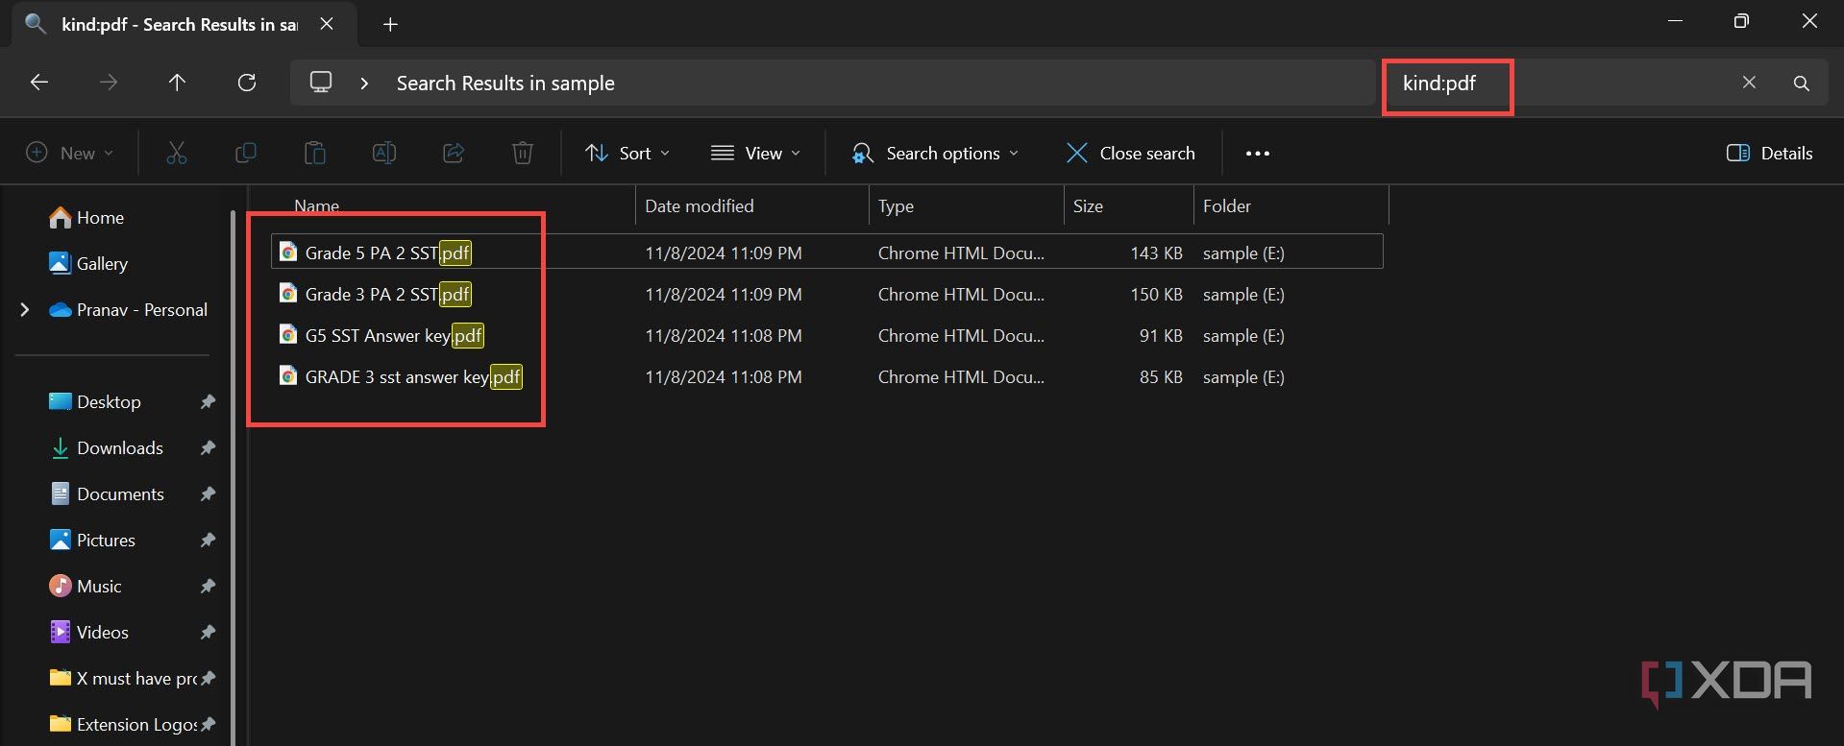Screen dimensions: 1844x746
Task: Click the Close search button
Action: pyautogui.click(x=1131, y=153)
